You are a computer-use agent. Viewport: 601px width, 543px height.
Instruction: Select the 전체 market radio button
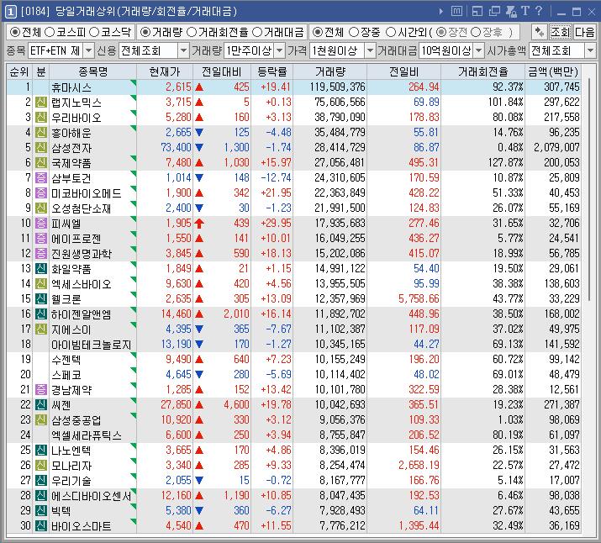tap(14, 32)
